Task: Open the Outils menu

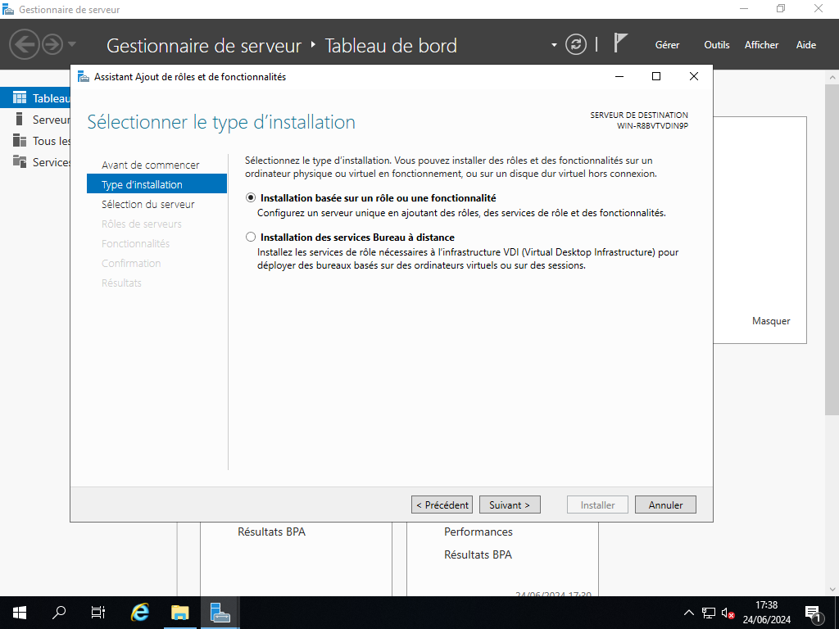Action: click(716, 45)
